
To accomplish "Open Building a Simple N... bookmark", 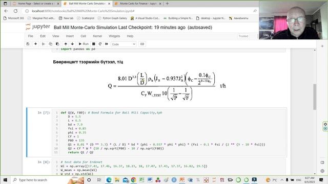I will (x=178, y=18).
